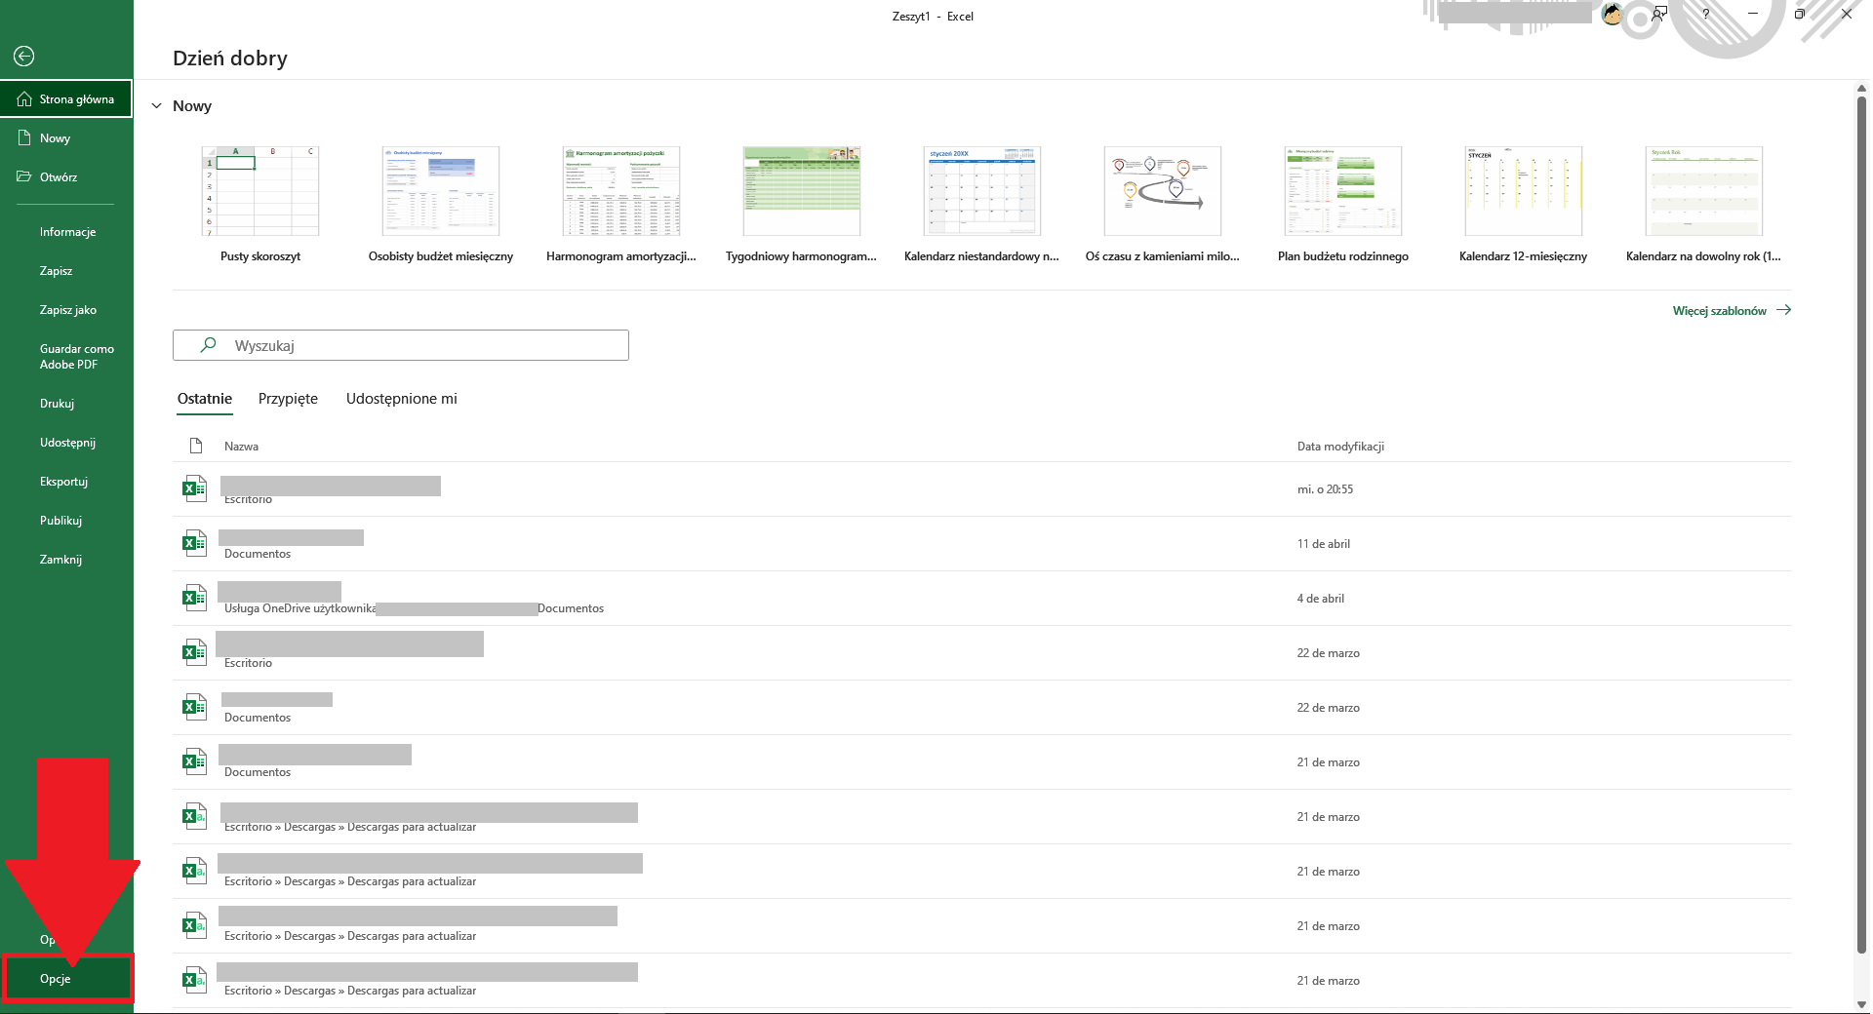
Task: Choose Zapisz jako option
Action: point(66,310)
